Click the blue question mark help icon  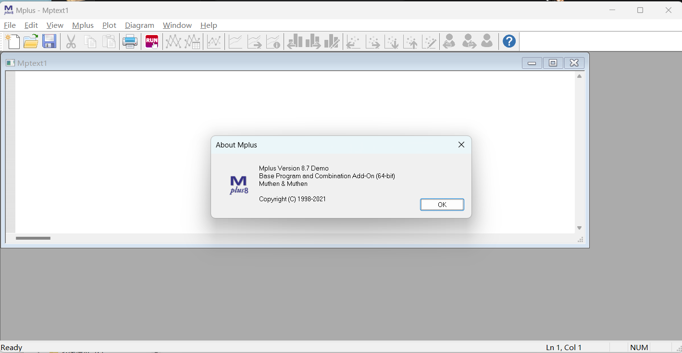click(509, 42)
